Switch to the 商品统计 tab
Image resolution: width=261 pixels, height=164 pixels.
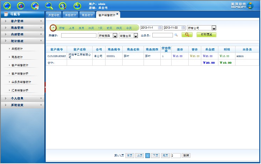click(87, 15)
